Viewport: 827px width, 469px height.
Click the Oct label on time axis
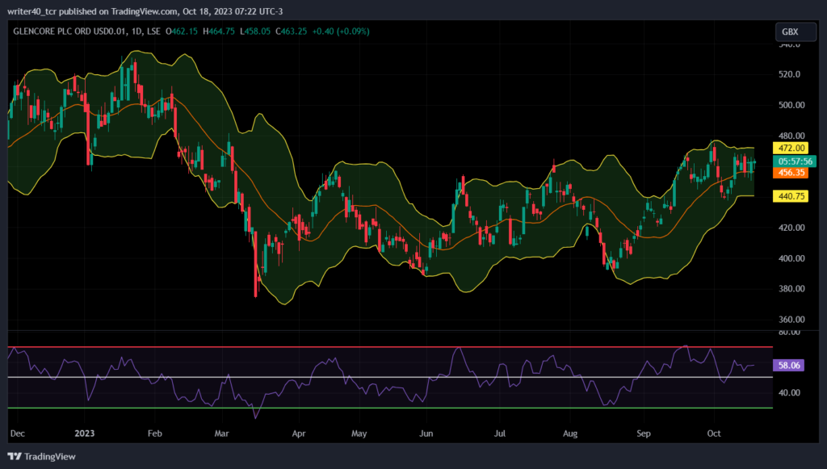[x=714, y=433]
